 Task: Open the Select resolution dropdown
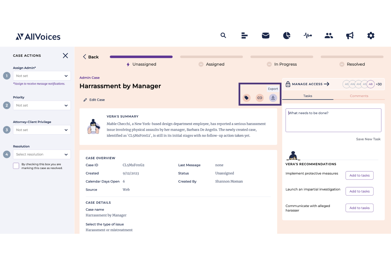(x=42, y=154)
